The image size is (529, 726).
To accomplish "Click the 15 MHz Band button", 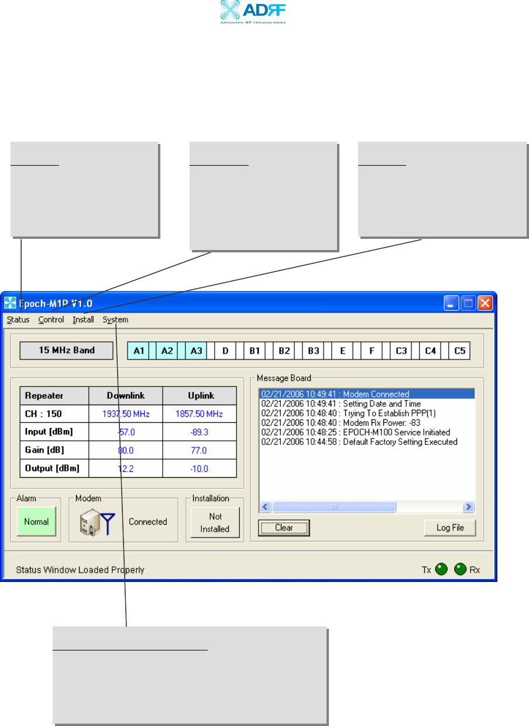I will 67,351.
